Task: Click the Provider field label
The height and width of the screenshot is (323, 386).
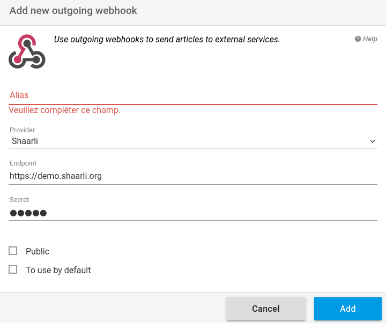Action: click(22, 130)
